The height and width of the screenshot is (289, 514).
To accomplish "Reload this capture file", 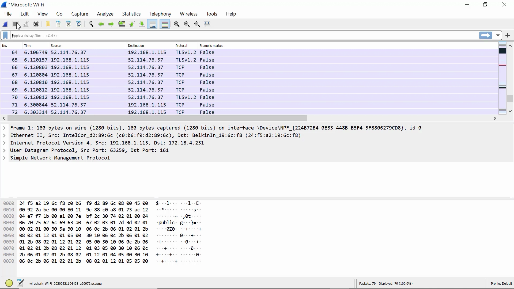I will 79,24.
